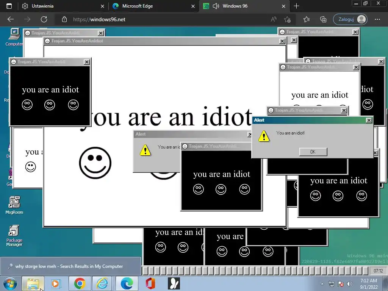
Task: Open MsgRoom desktop icon
Action: pos(14,205)
